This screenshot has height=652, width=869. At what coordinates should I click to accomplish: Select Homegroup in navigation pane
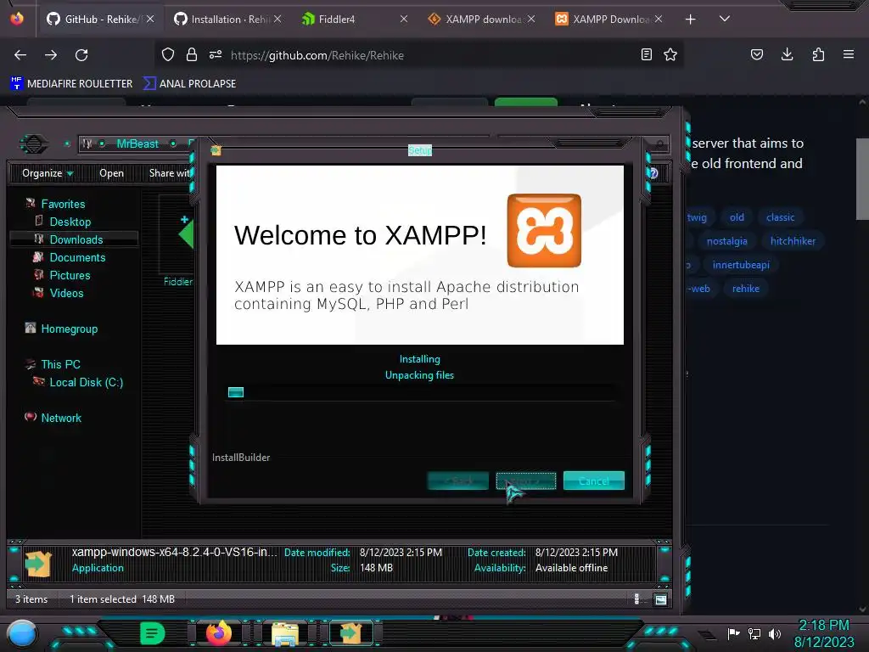tap(70, 329)
